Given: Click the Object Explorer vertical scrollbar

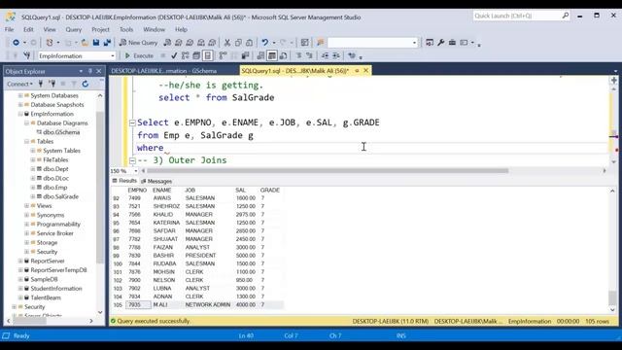Looking at the screenshot, I should 100,187.
